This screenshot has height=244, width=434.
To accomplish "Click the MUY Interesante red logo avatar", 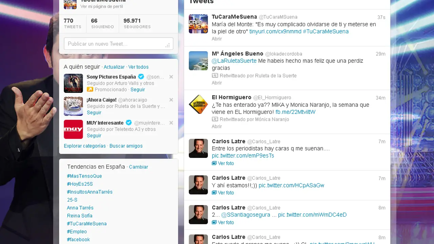I will point(73,129).
